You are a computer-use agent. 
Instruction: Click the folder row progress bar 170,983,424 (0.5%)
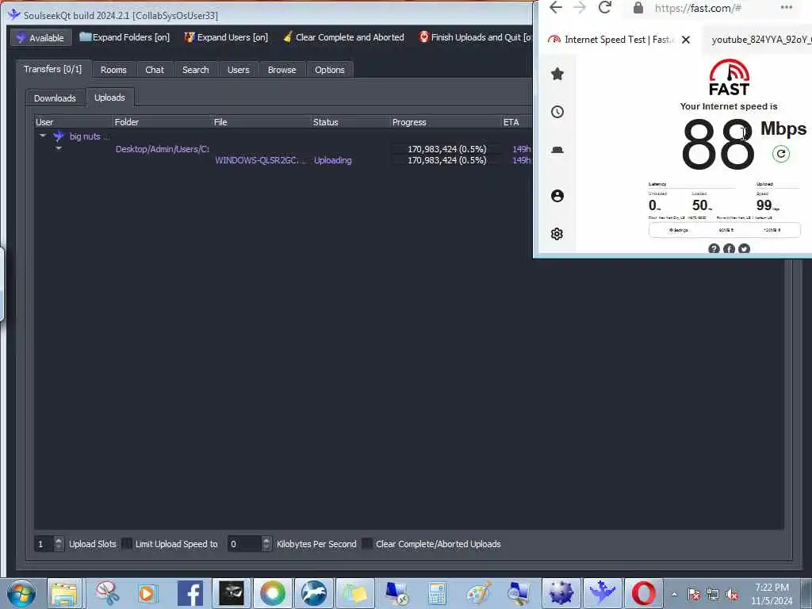tap(446, 149)
